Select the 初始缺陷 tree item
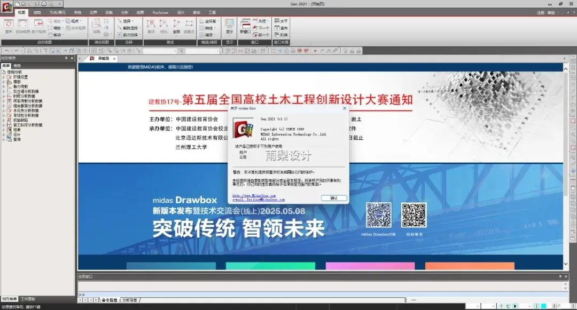Image resolution: width=577 pixels, height=310 pixels. [x=20, y=120]
